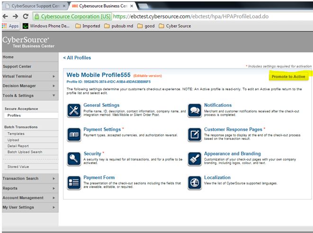The height and width of the screenshot is (233, 313).
Task: Open Stored Value in the sidebar
Action: [31, 167]
